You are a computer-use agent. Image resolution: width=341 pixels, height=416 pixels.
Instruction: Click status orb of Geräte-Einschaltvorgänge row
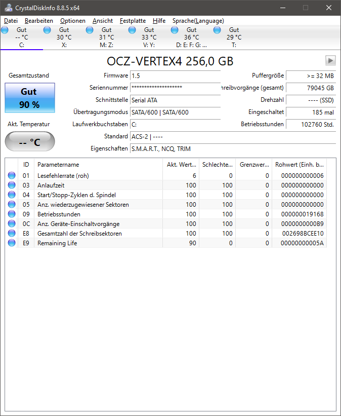pyautogui.click(x=12, y=223)
